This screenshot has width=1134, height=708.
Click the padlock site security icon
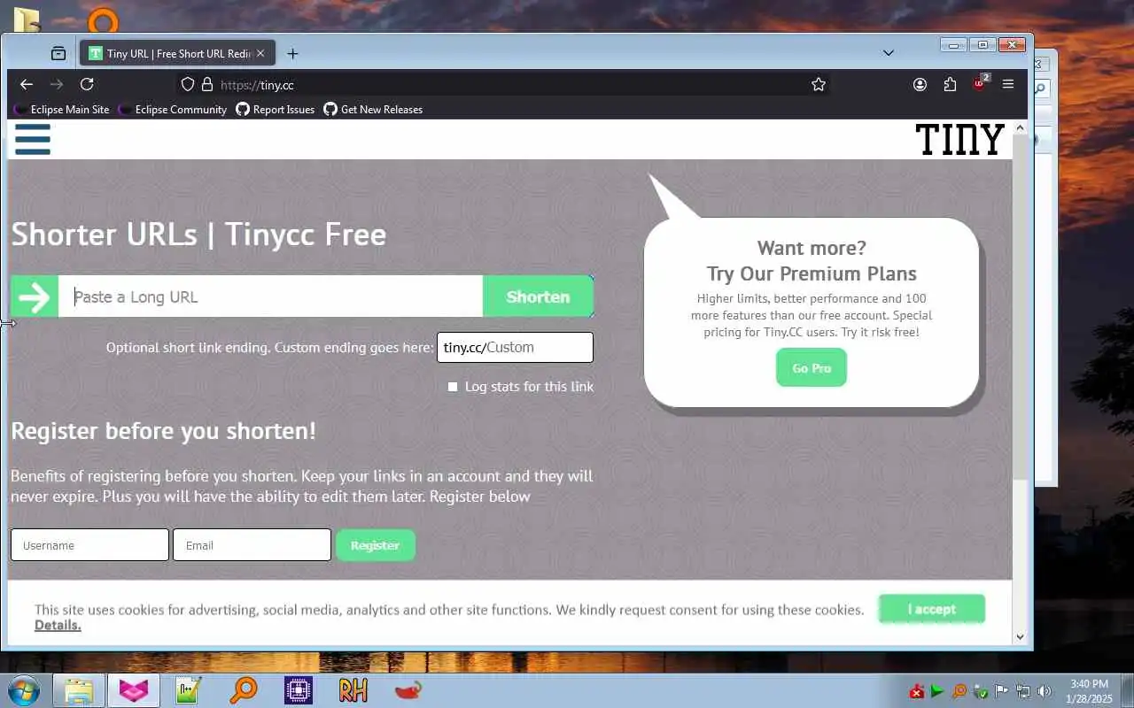coord(207,84)
